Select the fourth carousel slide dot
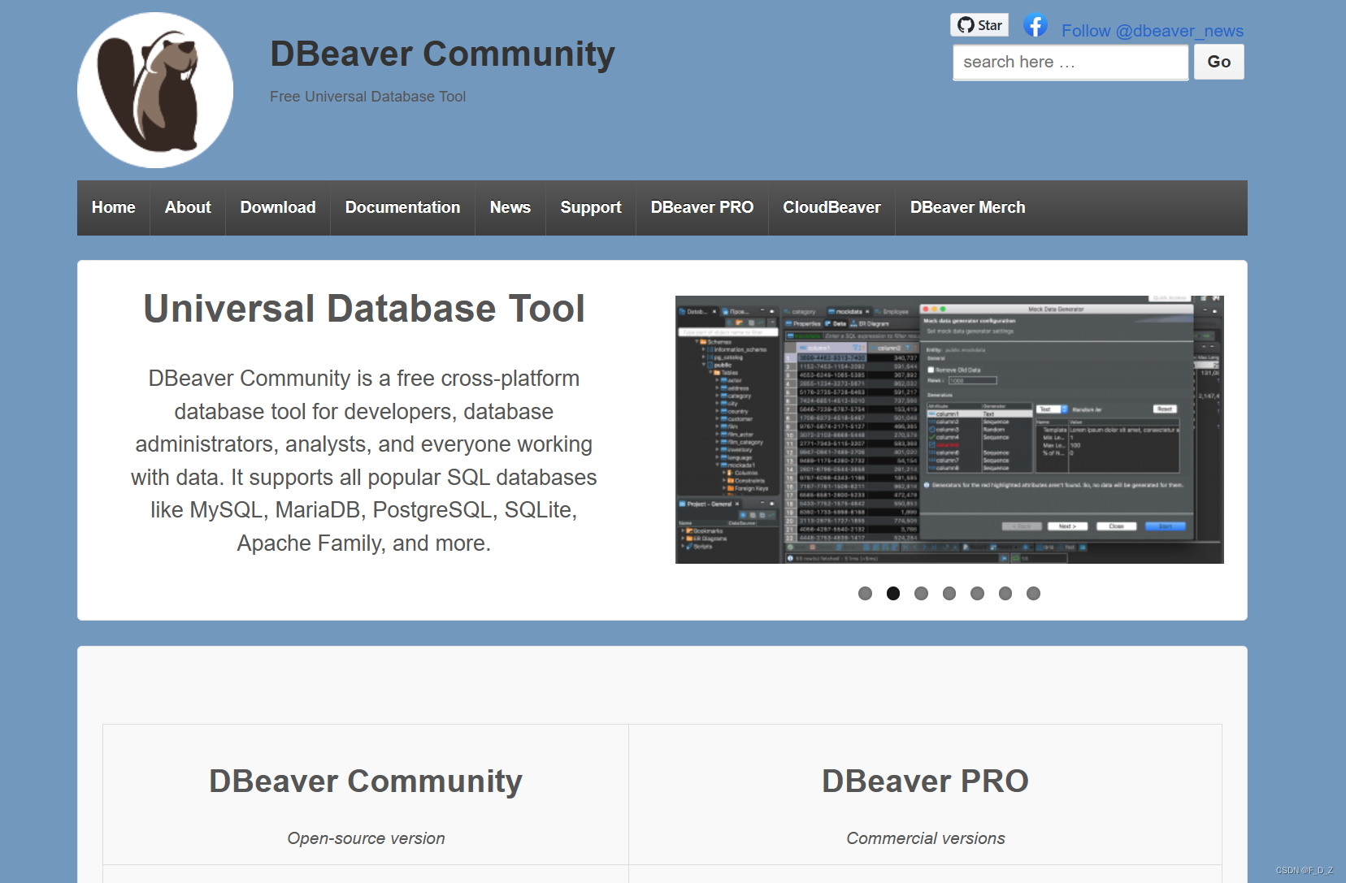 [x=949, y=594]
